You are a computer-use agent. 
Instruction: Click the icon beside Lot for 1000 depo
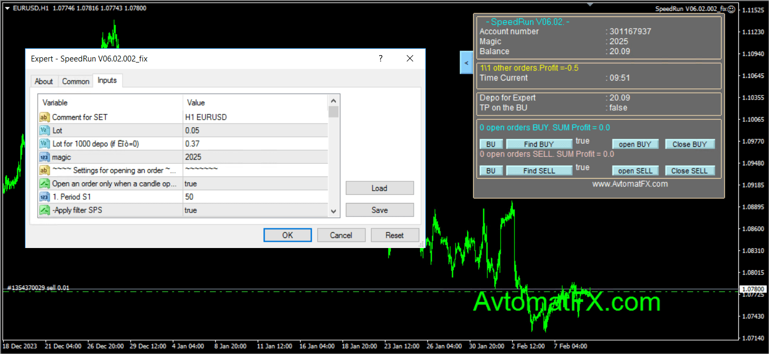click(45, 144)
